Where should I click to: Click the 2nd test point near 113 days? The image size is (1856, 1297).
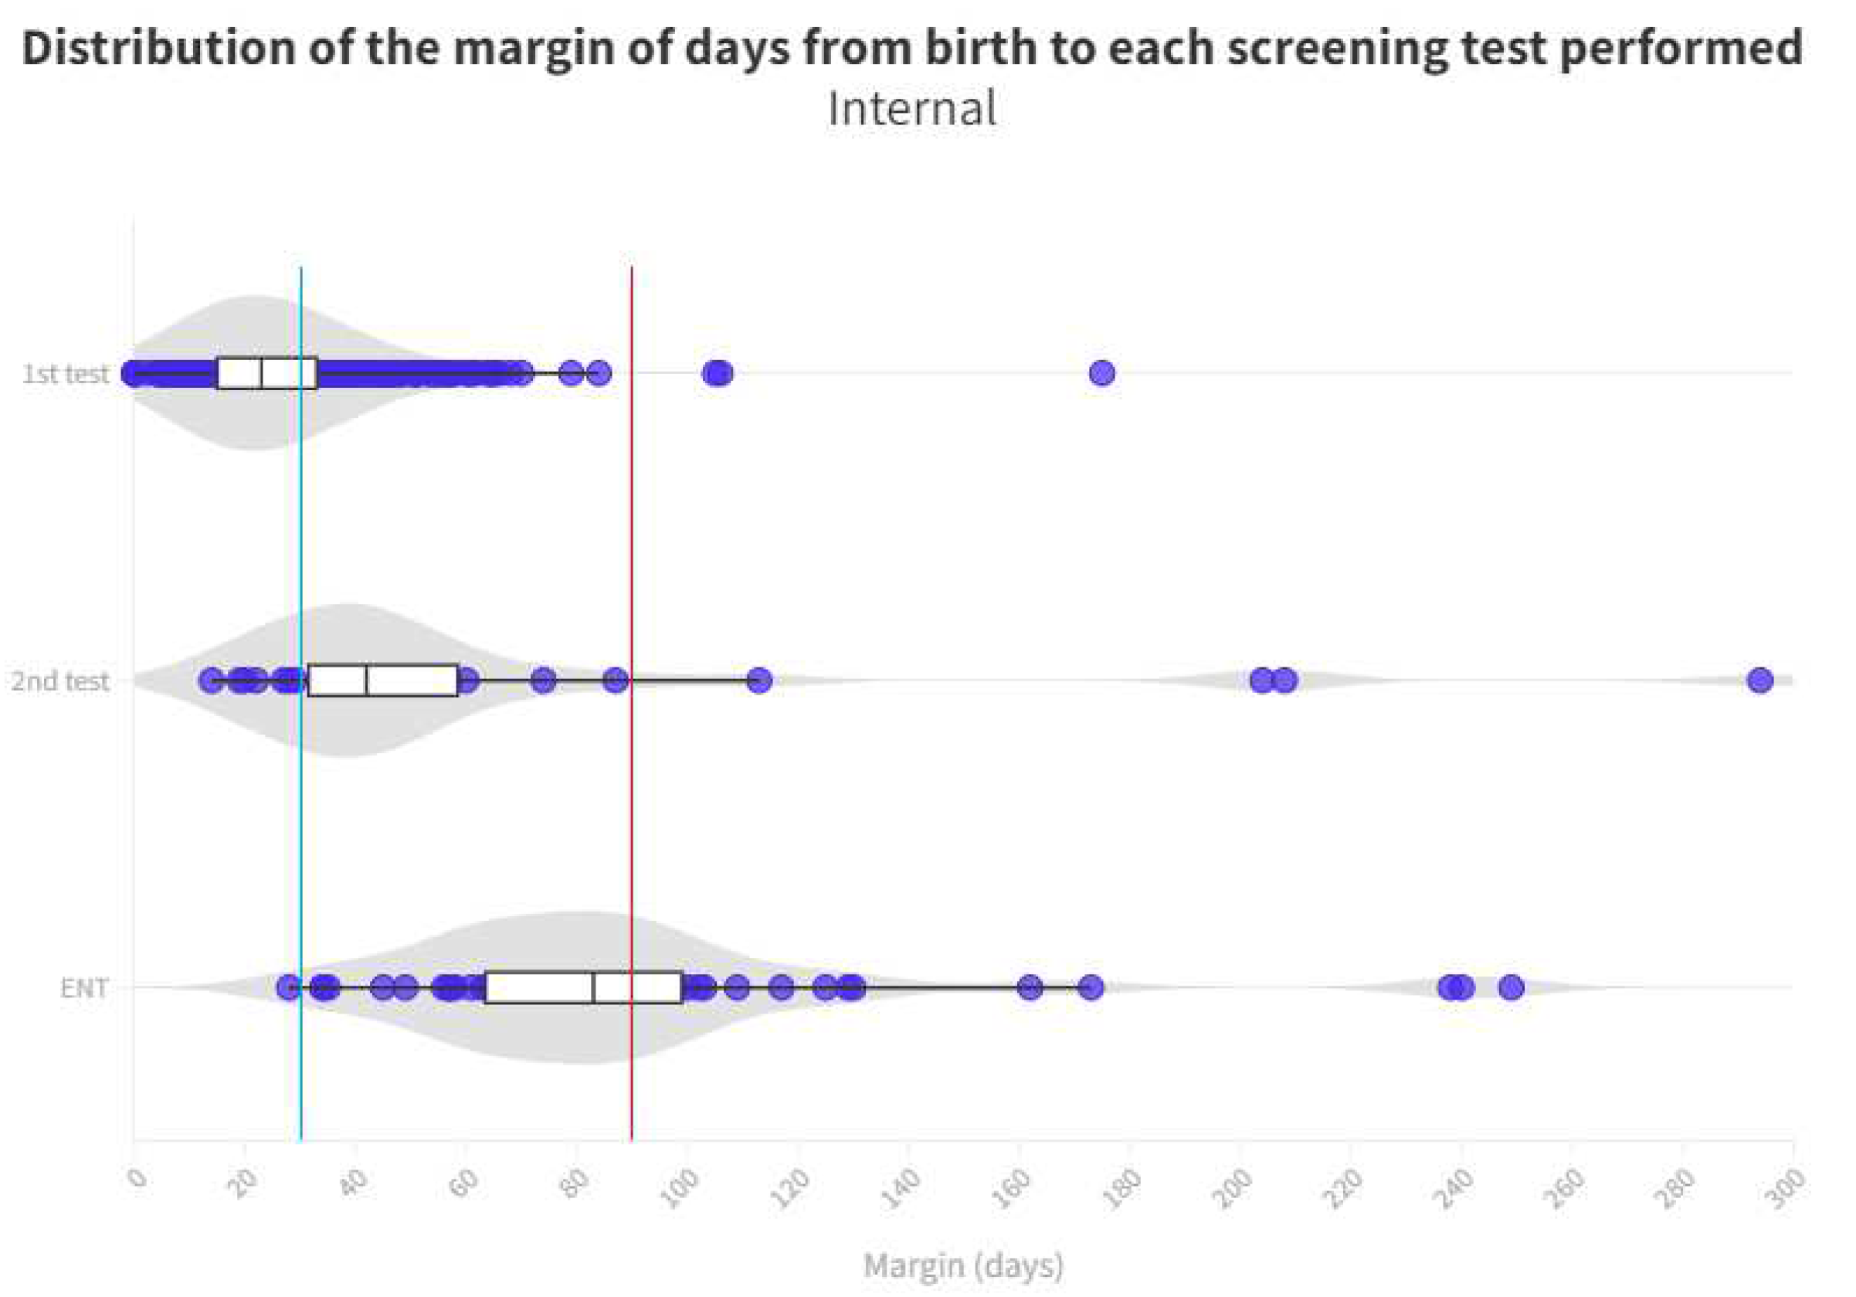pyautogui.click(x=758, y=680)
